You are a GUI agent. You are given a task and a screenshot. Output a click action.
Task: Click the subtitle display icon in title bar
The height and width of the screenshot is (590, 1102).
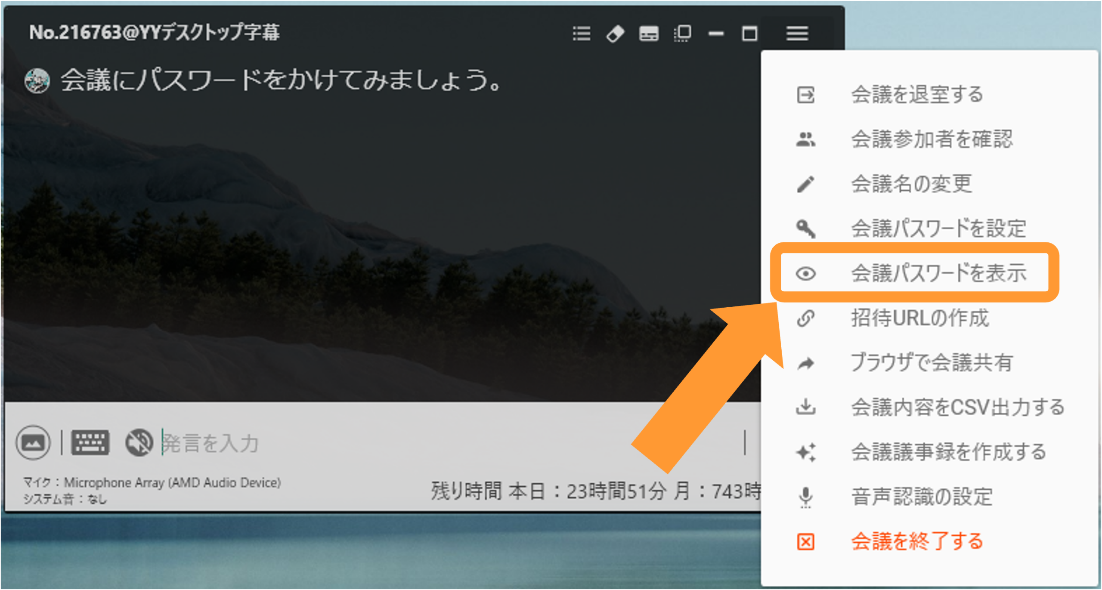coord(648,33)
